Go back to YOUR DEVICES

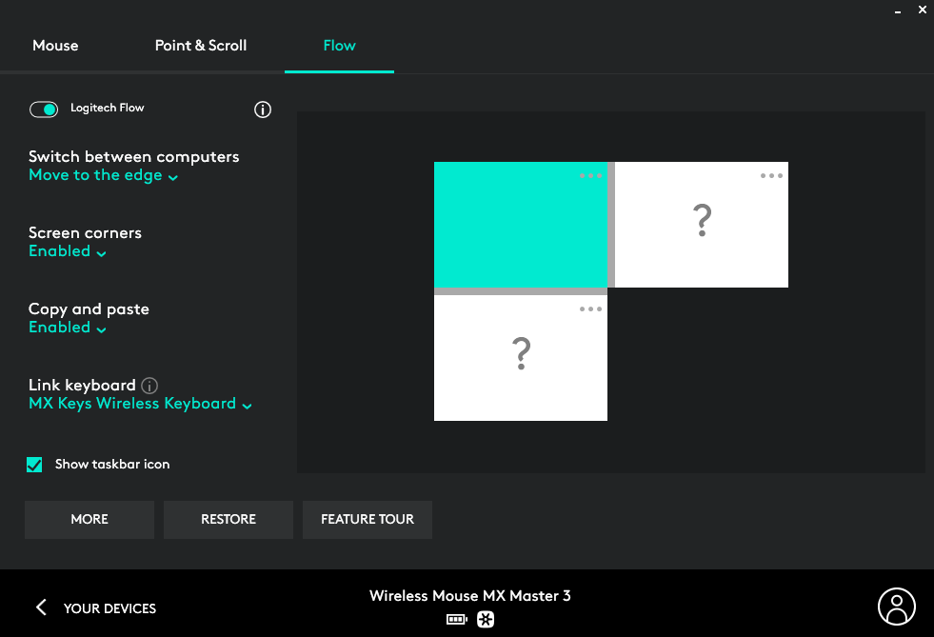(109, 608)
